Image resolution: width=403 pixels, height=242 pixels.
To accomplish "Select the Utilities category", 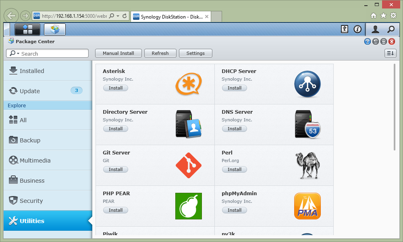I will (48, 221).
